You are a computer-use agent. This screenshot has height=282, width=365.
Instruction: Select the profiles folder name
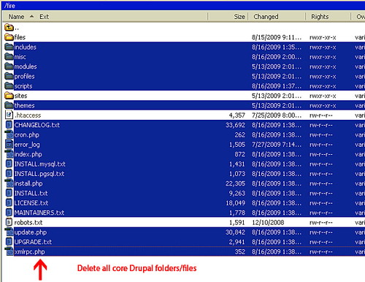[24, 76]
